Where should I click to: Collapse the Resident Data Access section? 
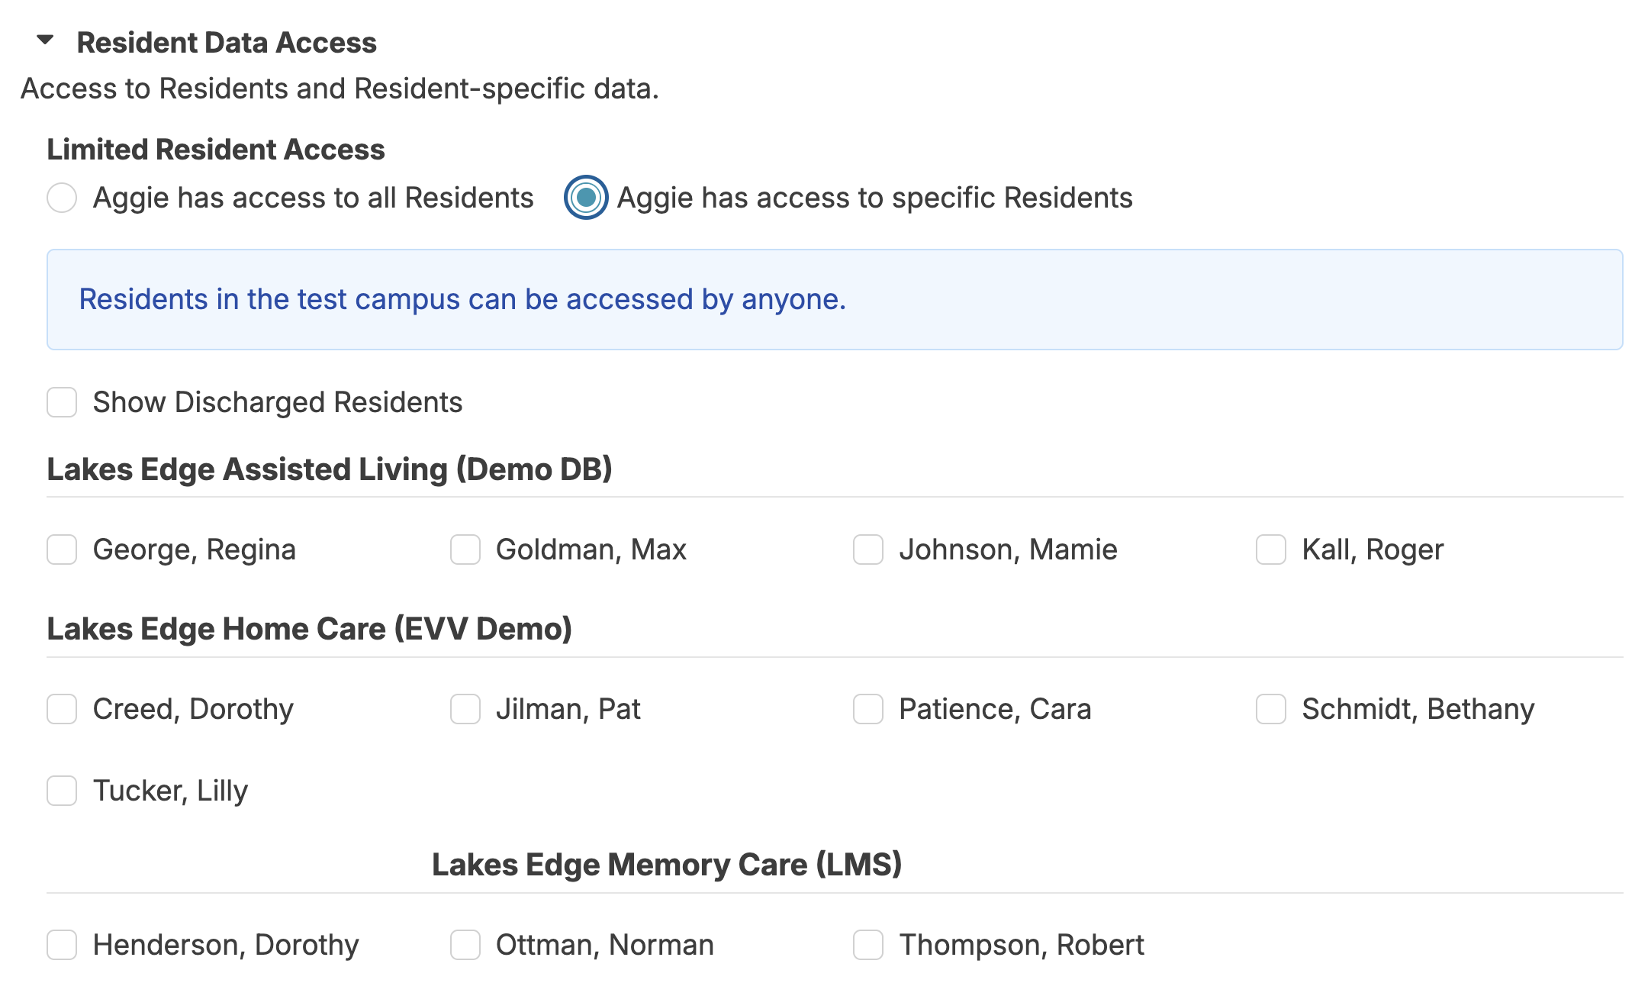(x=46, y=40)
